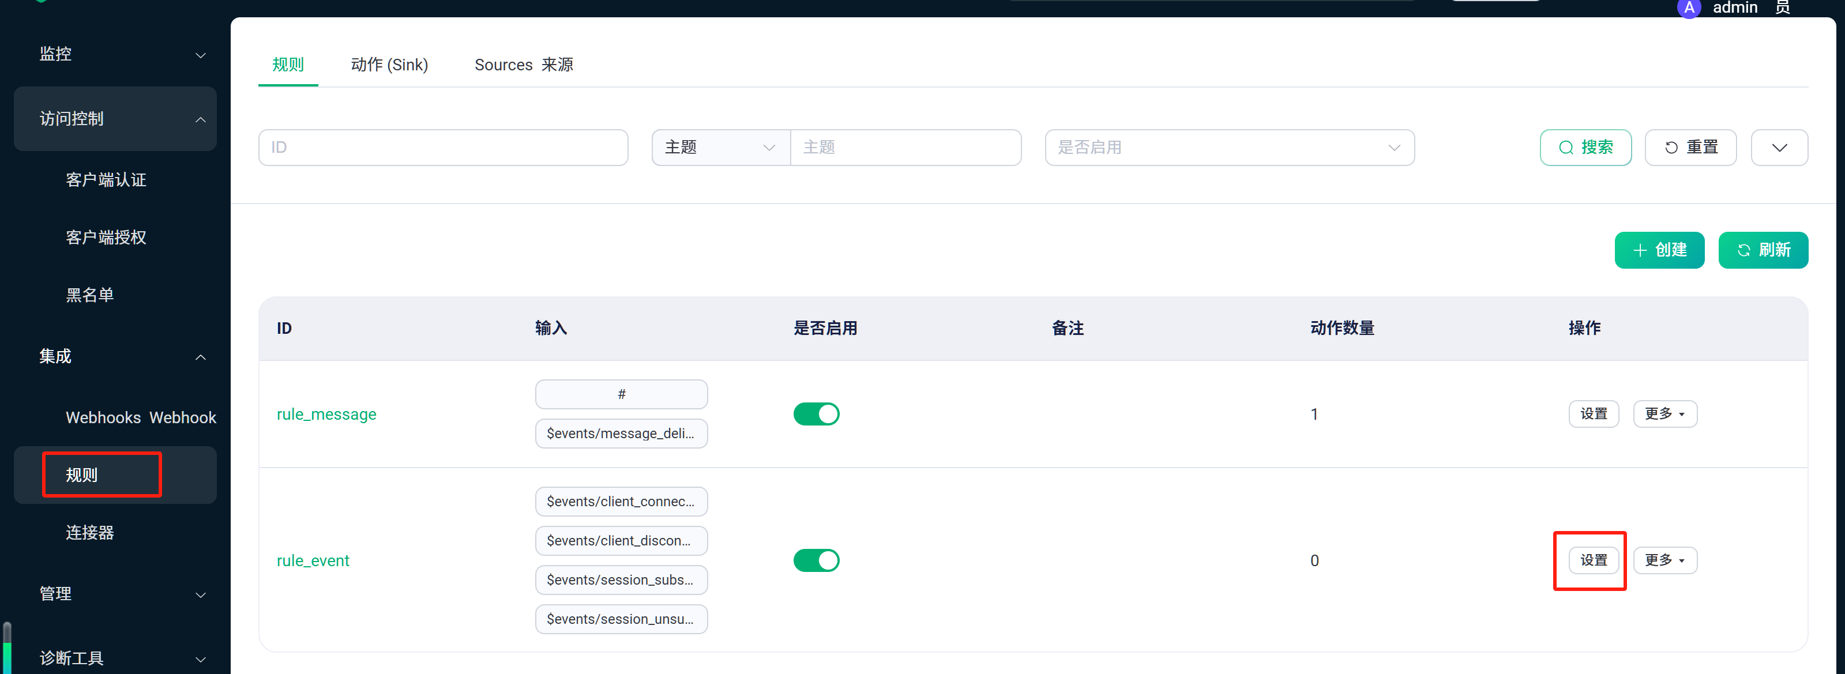This screenshot has width=1845, height=674.
Task: Click the action count 0 of rule_event
Action: 1314,561
